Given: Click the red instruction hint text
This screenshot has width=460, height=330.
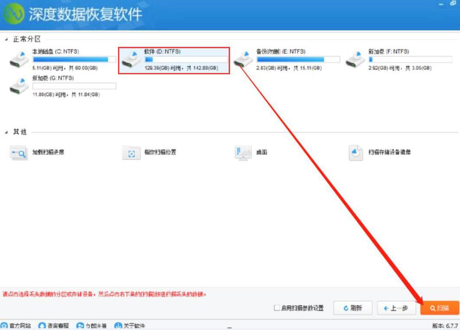Looking at the screenshot, I should pos(105,294).
